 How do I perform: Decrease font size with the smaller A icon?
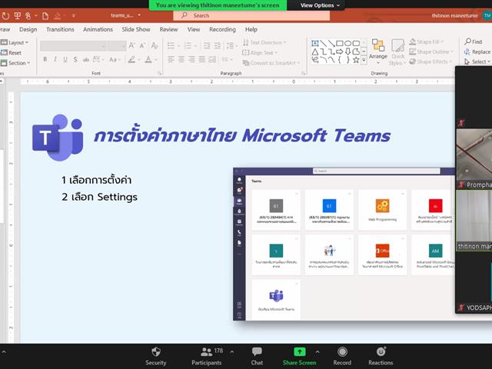[x=142, y=45]
